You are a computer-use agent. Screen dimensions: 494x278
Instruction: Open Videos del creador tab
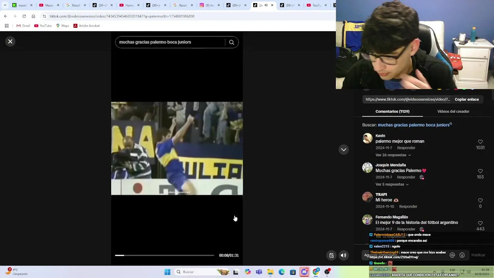(453, 111)
